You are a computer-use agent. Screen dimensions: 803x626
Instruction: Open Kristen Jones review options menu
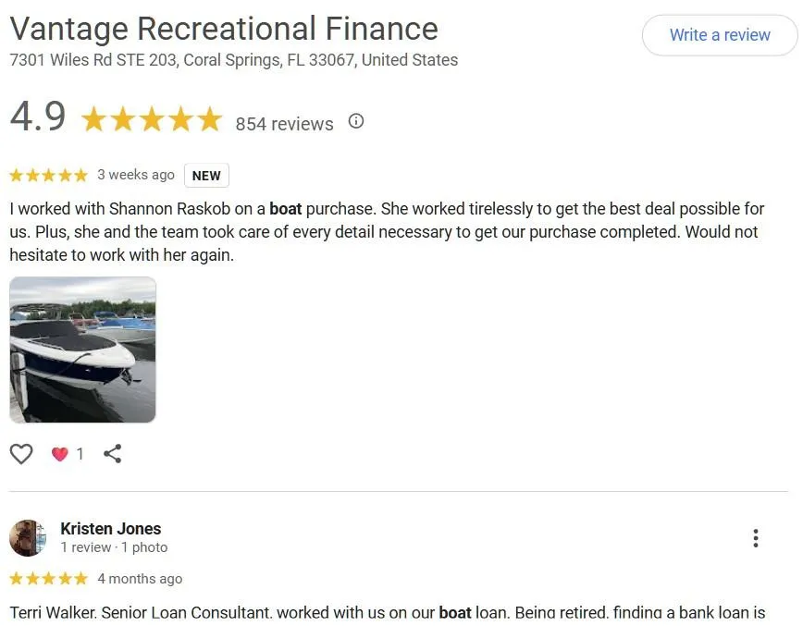pos(756,538)
